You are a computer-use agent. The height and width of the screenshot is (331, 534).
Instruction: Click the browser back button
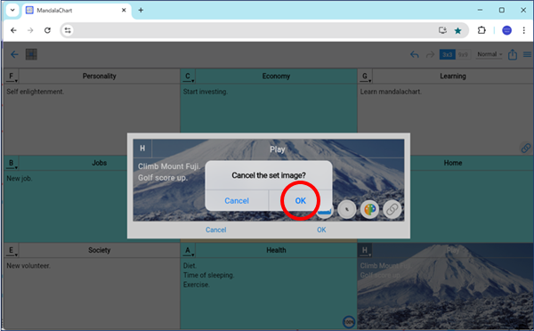point(13,30)
